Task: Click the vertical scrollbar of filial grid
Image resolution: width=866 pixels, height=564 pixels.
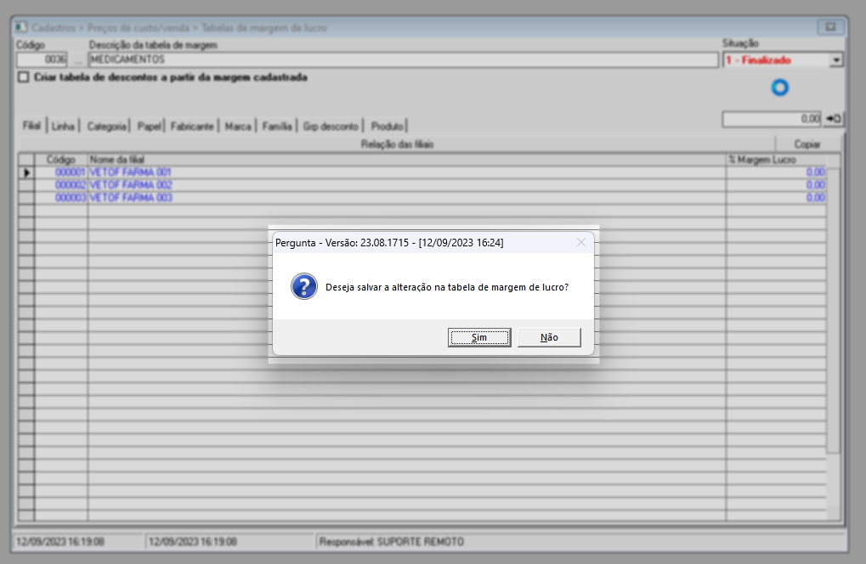Action: (x=833, y=309)
